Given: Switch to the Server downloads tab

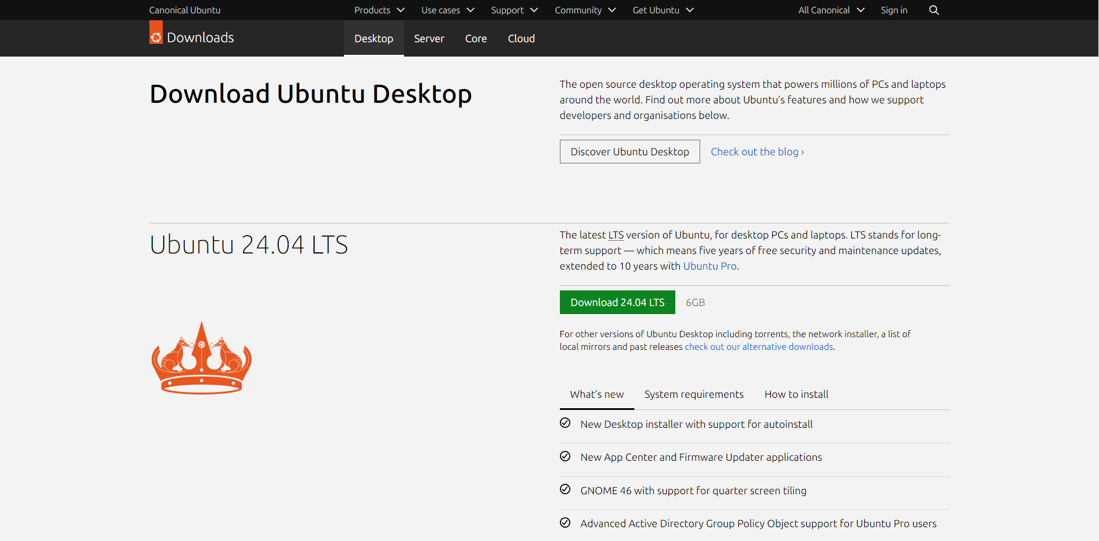Looking at the screenshot, I should tap(429, 39).
